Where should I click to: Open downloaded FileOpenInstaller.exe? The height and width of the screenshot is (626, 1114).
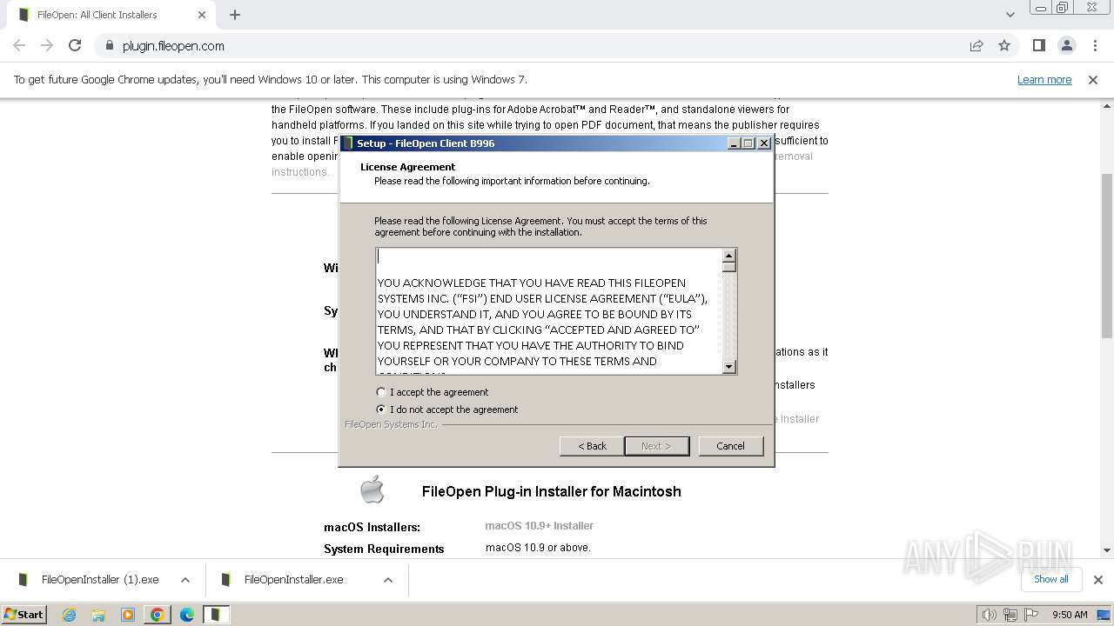point(293,580)
